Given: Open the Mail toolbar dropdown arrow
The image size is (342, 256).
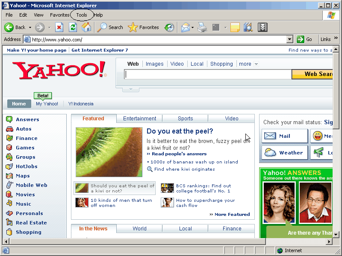Looking at the screenshot, I should [192, 28].
